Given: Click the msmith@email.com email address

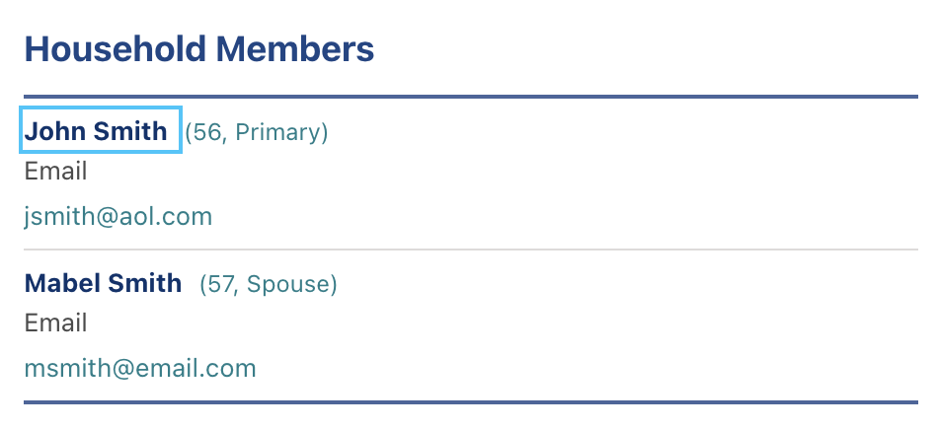Looking at the screenshot, I should (139, 369).
